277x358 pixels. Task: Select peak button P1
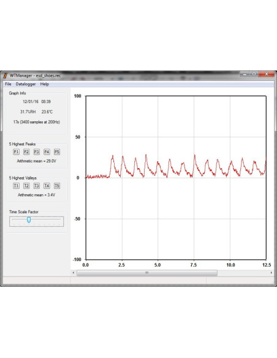coord(16,152)
